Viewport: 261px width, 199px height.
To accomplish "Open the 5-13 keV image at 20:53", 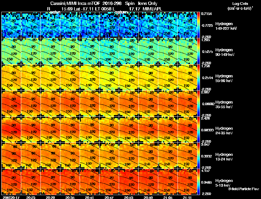I will pos(129,182).
